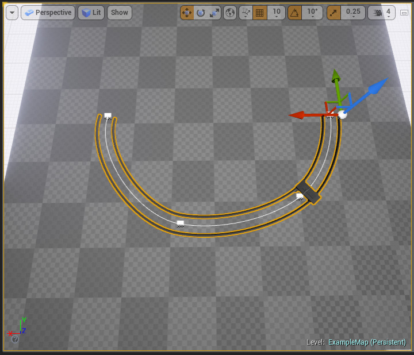The height and width of the screenshot is (355, 414).
Task: Click the blue axis gizmo arrow
Action: click(x=378, y=86)
